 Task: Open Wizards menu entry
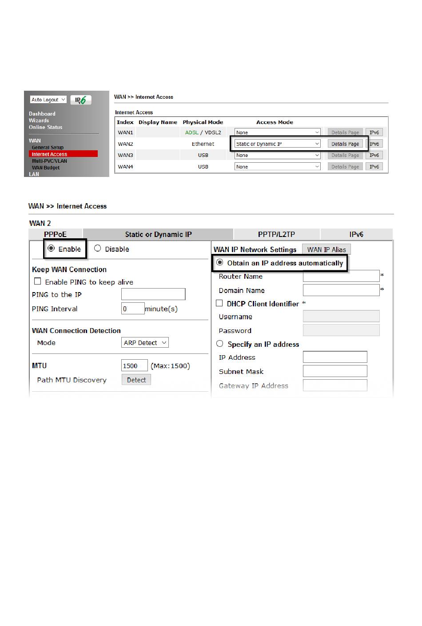pyautogui.click(x=39, y=120)
